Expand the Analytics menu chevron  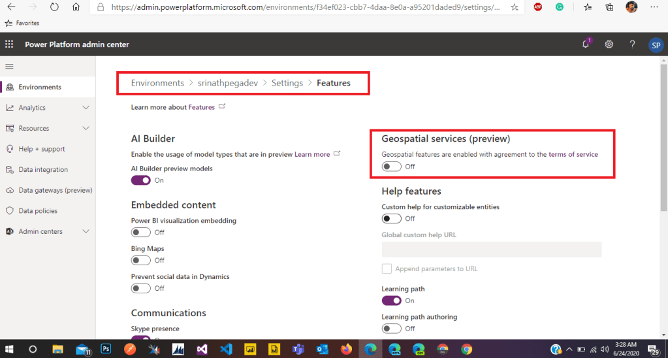point(86,108)
